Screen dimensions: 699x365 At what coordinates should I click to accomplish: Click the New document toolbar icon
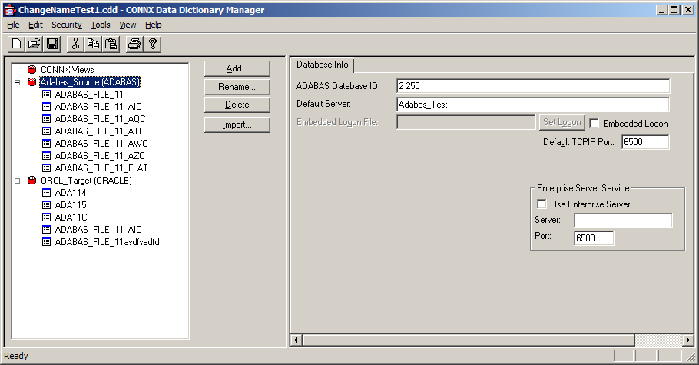(x=16, y=44)
